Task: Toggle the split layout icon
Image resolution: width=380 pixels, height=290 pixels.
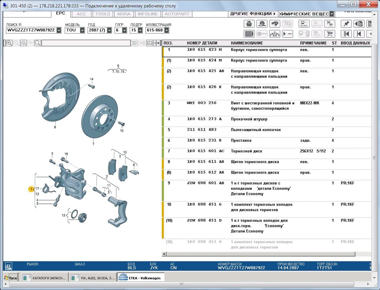Action: pos(149,43)
